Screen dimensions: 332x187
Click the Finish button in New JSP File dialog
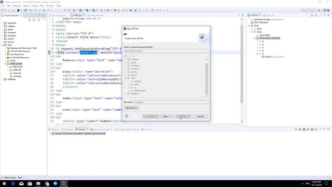(183, 116)
